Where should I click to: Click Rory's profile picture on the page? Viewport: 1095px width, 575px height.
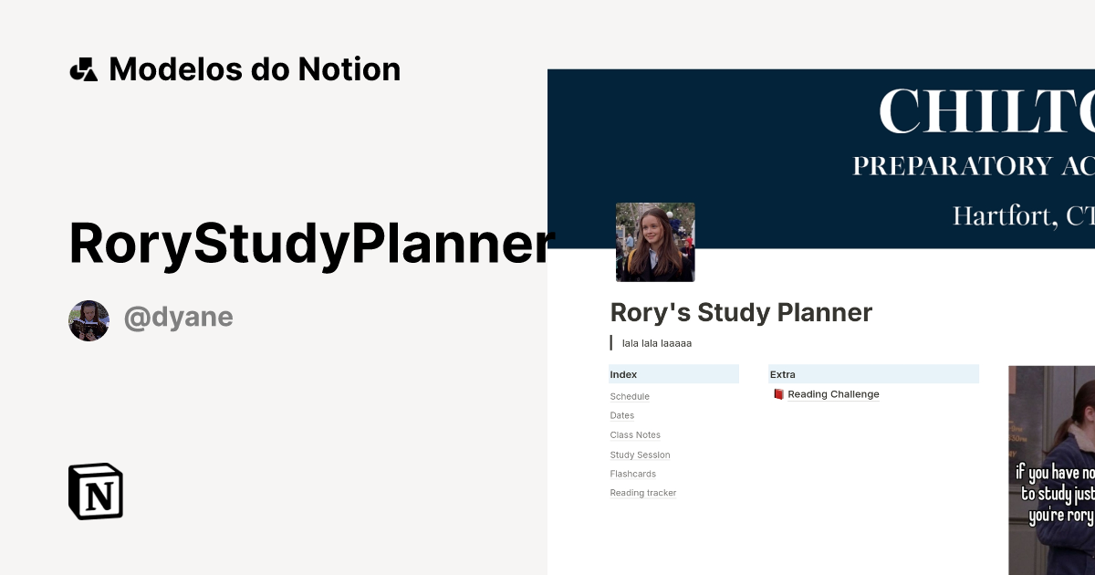[655, 242]
